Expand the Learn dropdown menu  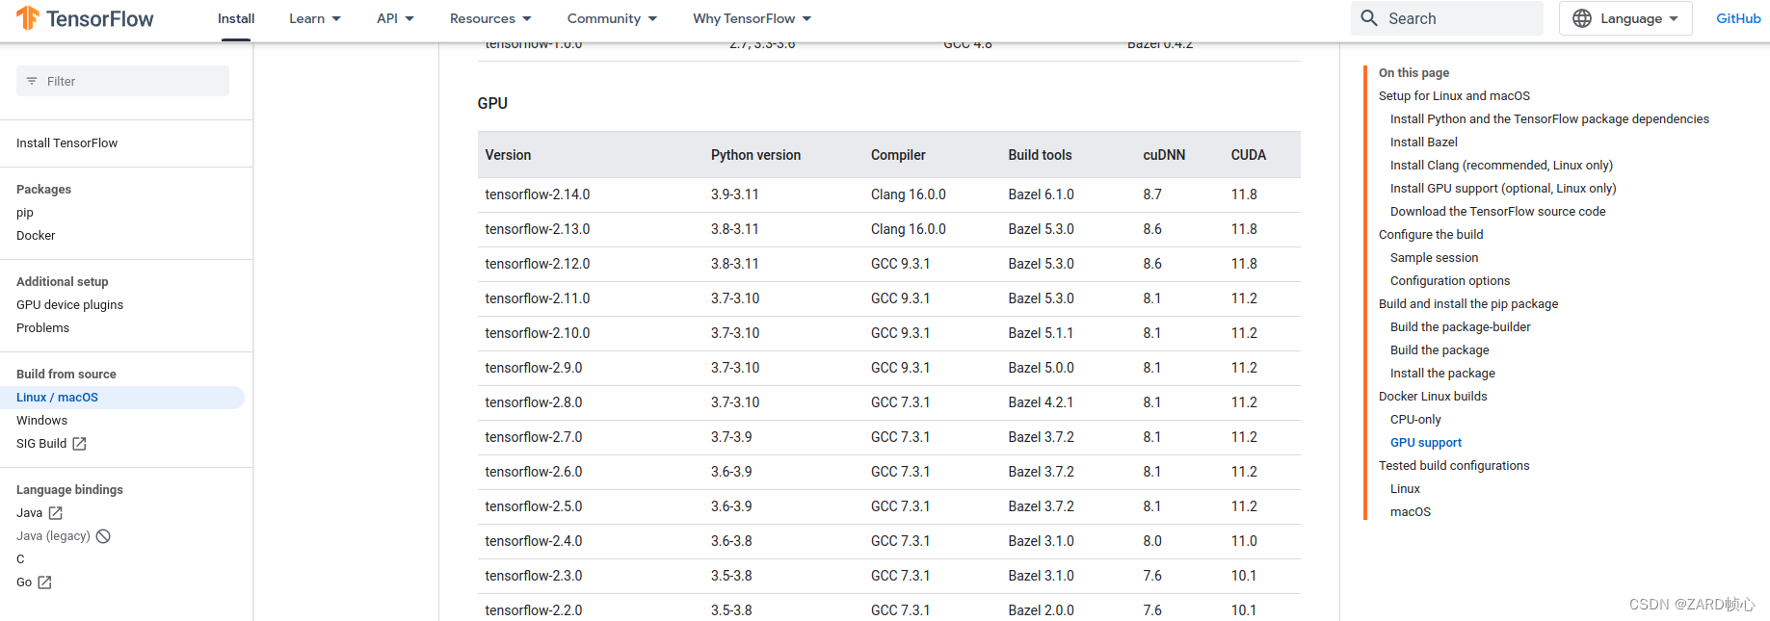[x=315, y=18]
